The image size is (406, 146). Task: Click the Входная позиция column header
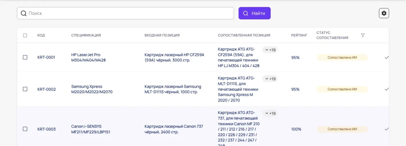click(162, 35)
